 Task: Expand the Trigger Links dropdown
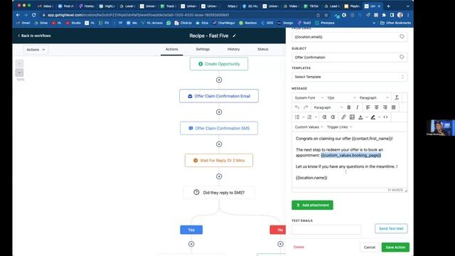(x=340, y=127)
